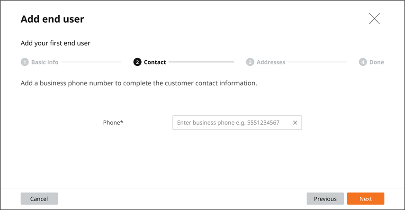Click the step 4 number circle
The image size is (405, 210).
(363, 62)
